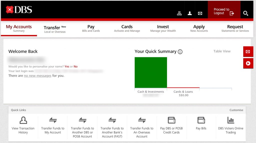Select the Cash & Investments label
This screenshot has width=256, height=143.
(x=151, y=92)
